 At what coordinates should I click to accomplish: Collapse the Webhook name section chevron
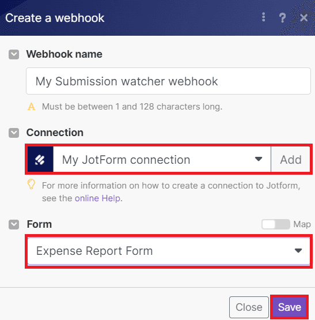pos(14,54)
